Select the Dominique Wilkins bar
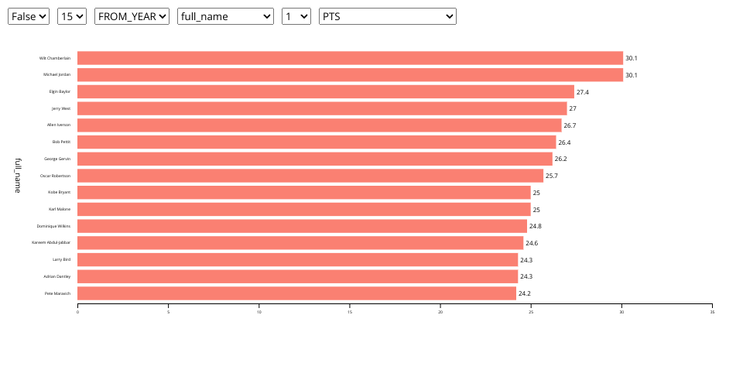The height and width of the screenshot is (387, 743). pos(302,226)
